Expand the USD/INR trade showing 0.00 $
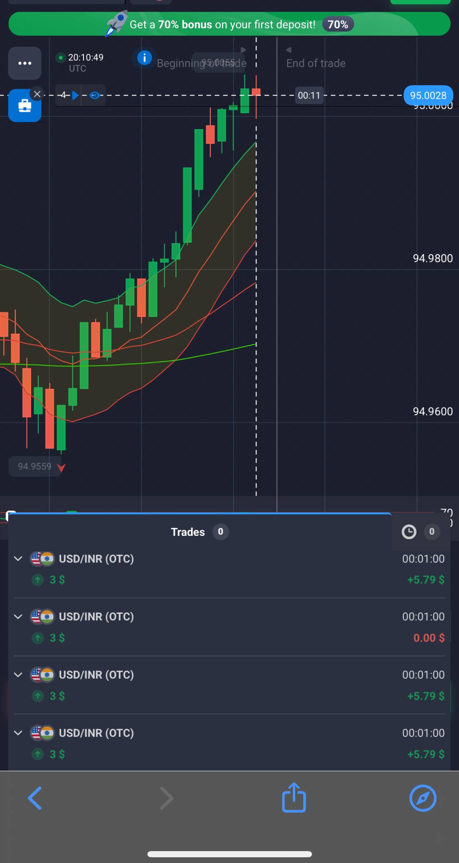459x863 pixels. click(18, 617)
